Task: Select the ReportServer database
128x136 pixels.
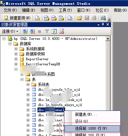Action: tap(37, 59)
